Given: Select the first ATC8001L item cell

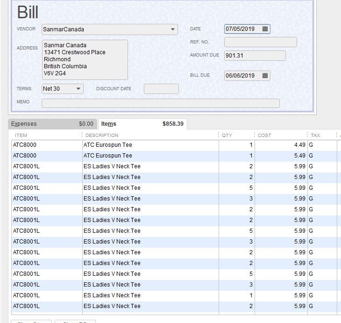Looking at the screenshot, I should 47,166.
